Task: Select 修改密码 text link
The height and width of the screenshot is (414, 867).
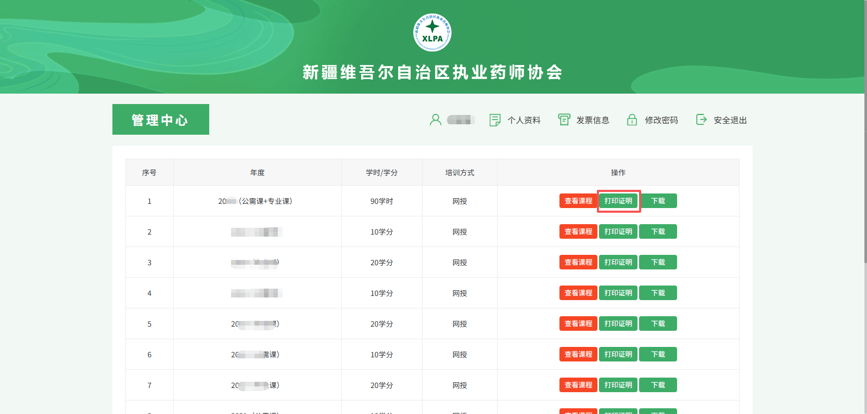Action: coord(661,120)
